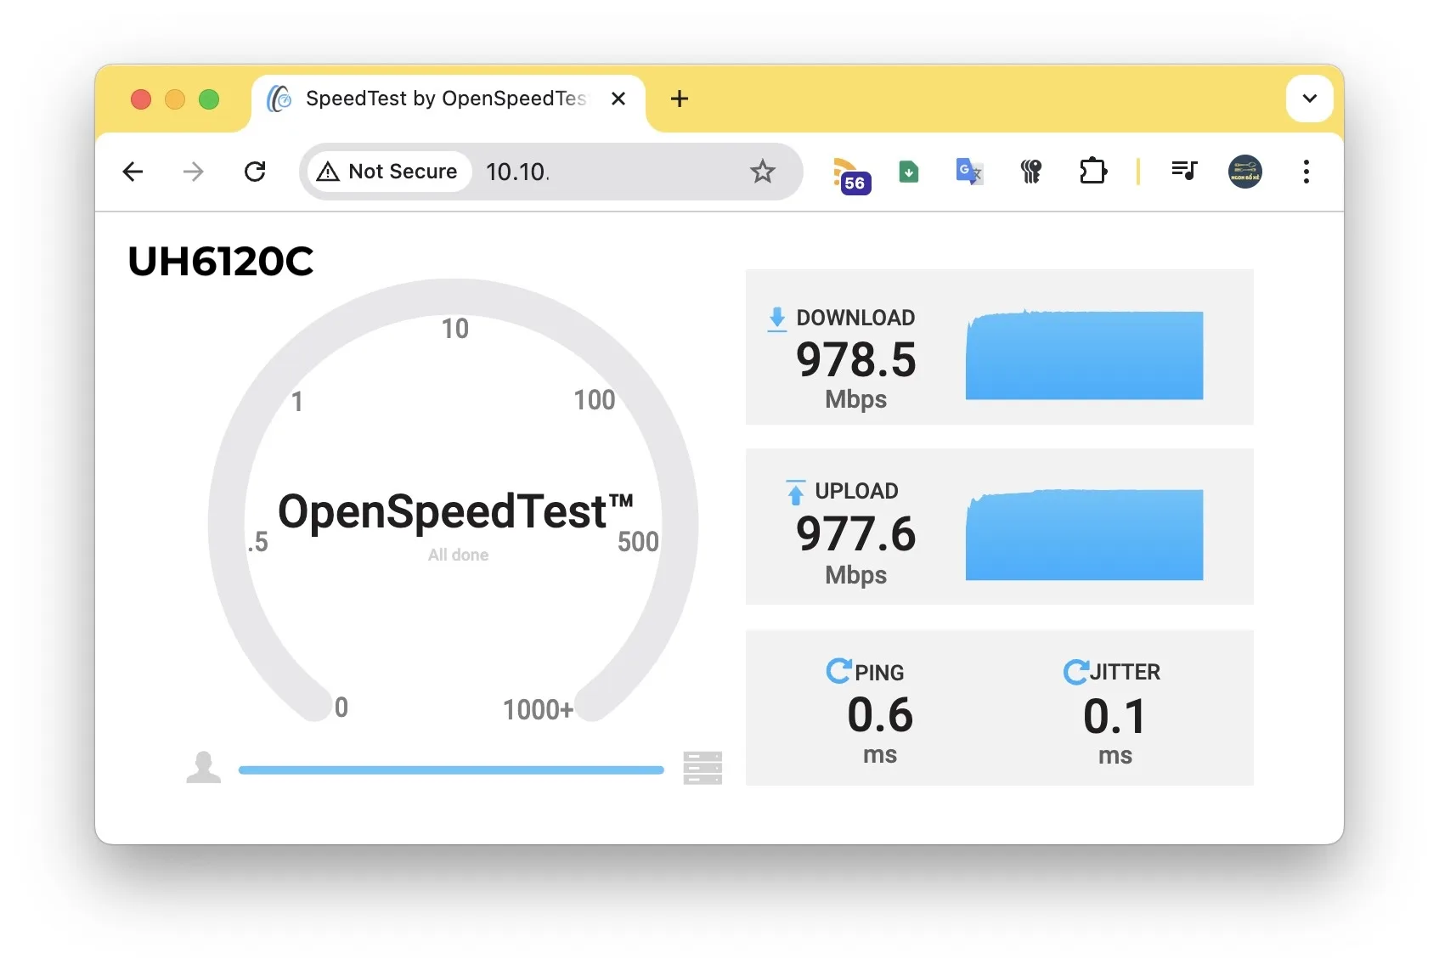
Task: Open the Google Translate extension
Action: click(969, 172)
